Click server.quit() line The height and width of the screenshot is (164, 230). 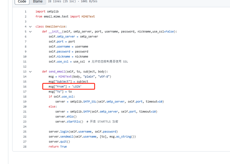(x=59, y=141)
